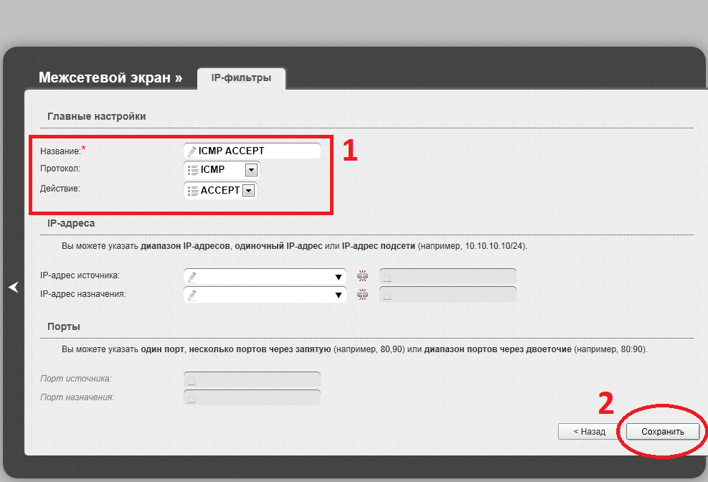
Task: Expand the IP-адрес назначения dropdown list
Action: tap(337, 295)
